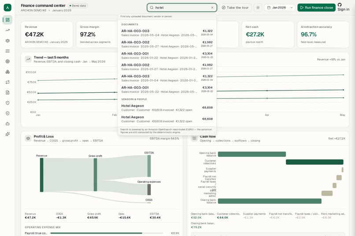Click the GitHub icon above Sign in

[340, 5]
